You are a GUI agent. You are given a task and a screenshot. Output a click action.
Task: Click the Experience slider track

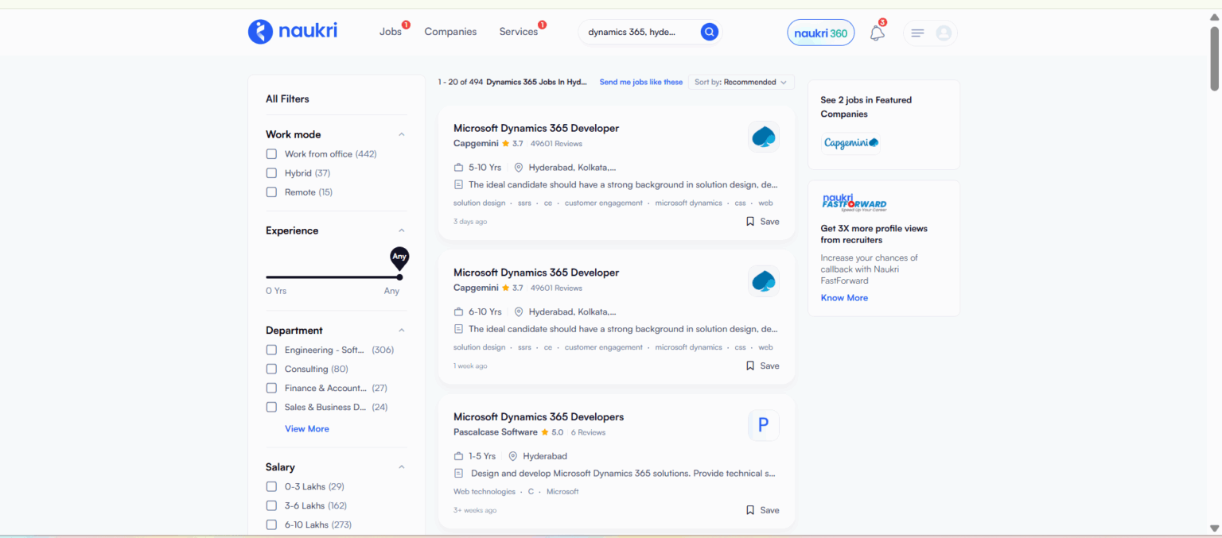333,277
